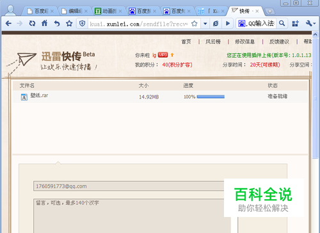The width and height of the screenshot is (320, 233).
Task: Select the 壁纸.rar file name
Action: [39, 95]
